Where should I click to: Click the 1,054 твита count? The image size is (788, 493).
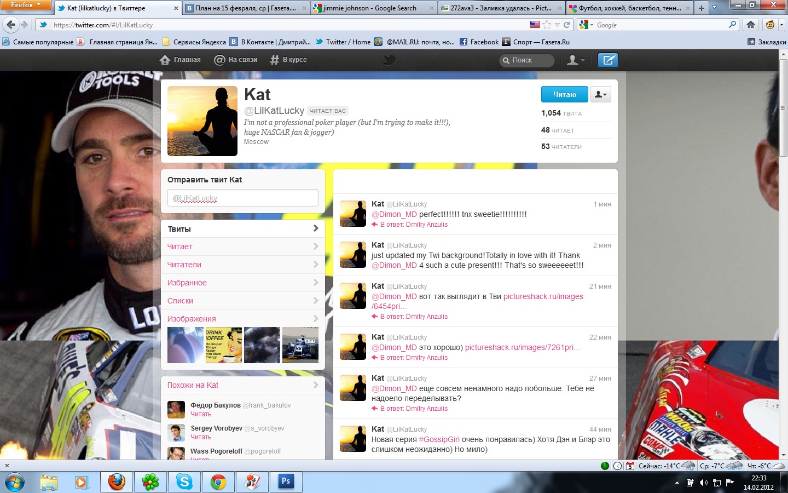[561, 113]
